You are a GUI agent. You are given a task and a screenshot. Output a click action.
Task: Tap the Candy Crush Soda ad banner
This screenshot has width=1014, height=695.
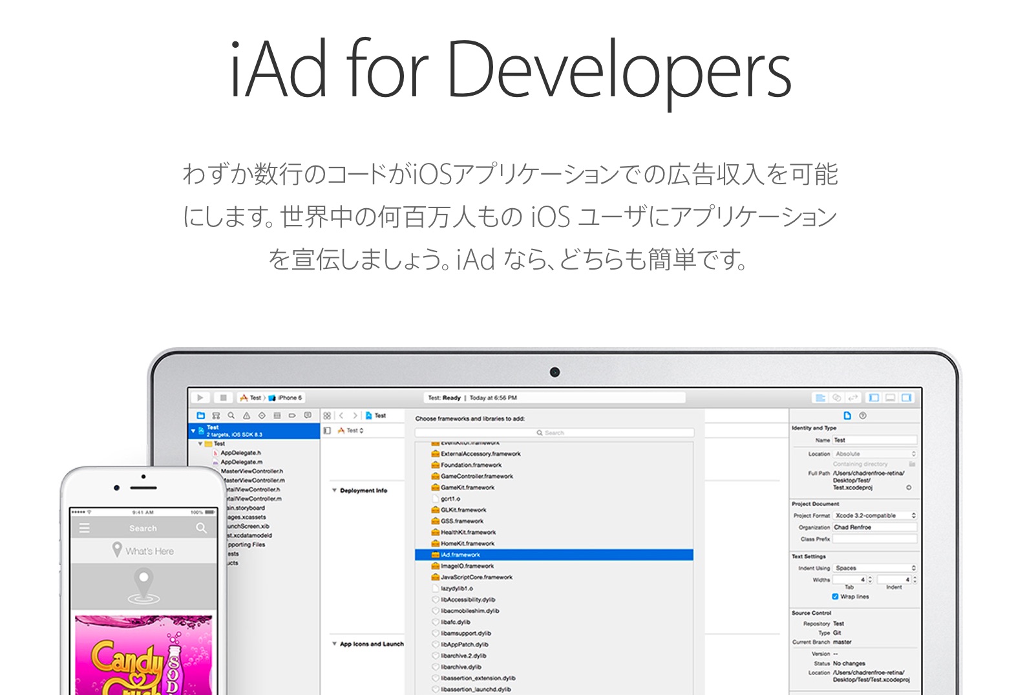tap(143, 655)
